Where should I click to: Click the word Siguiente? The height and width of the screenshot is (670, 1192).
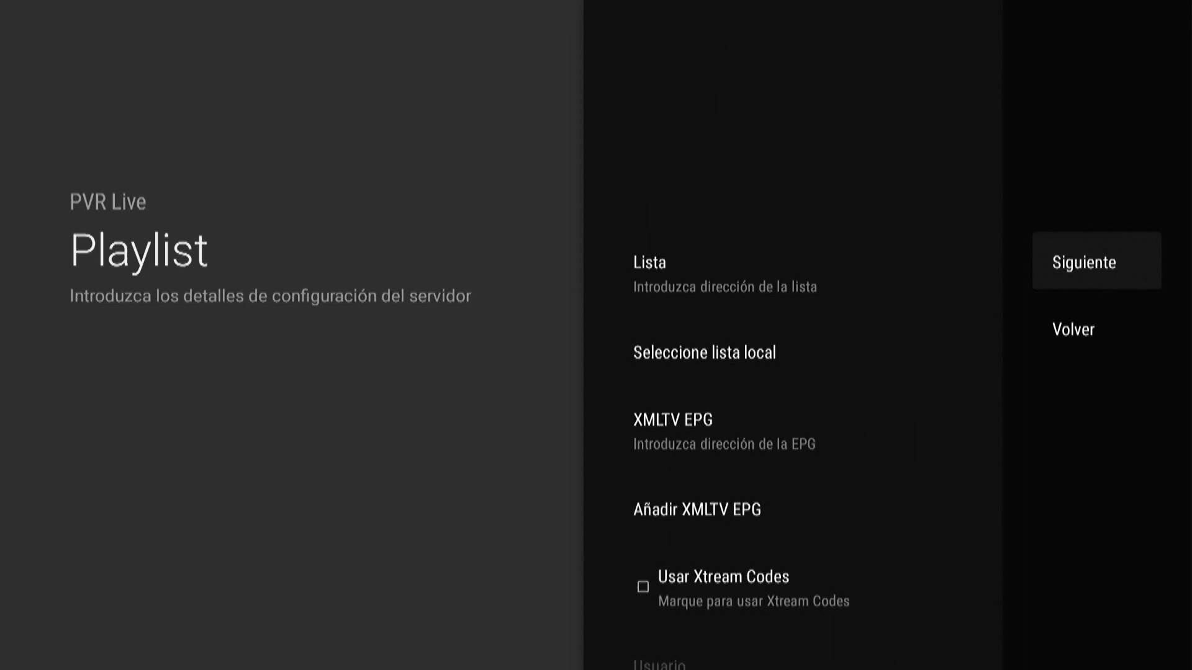pyautogui.click(x=1084, y=262)
